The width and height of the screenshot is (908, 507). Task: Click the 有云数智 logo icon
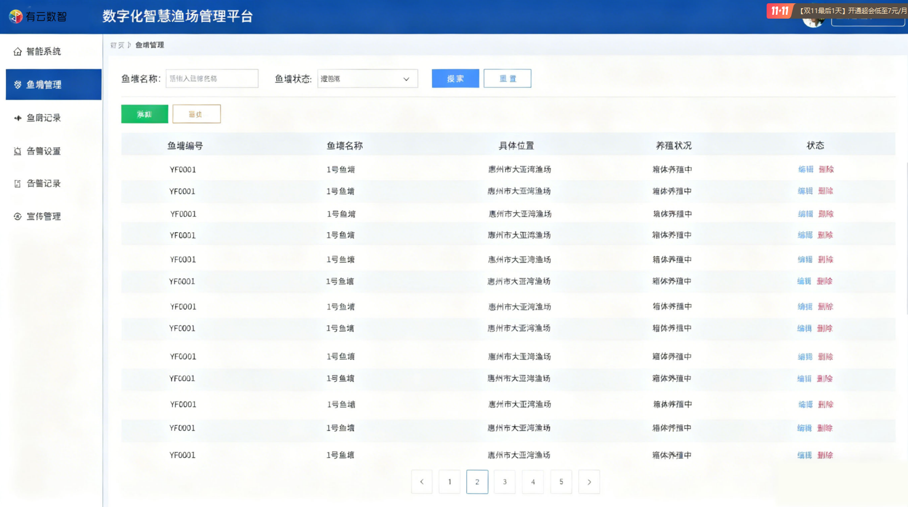pos(15,16)
